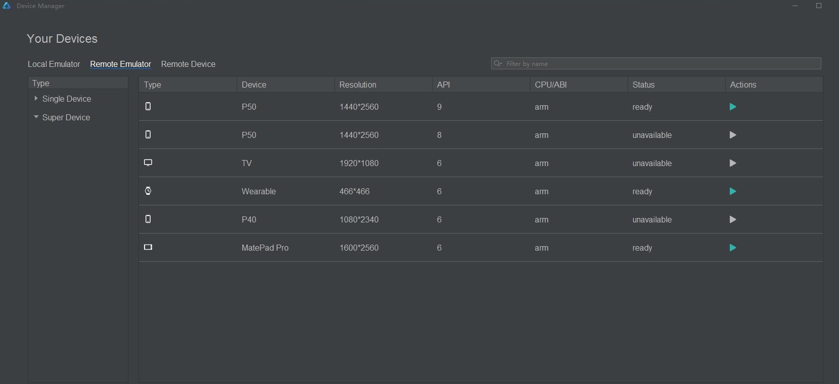
Task: Start the MatePad Pro emulator
Action: pyautogui.click(x=733, y=248)
